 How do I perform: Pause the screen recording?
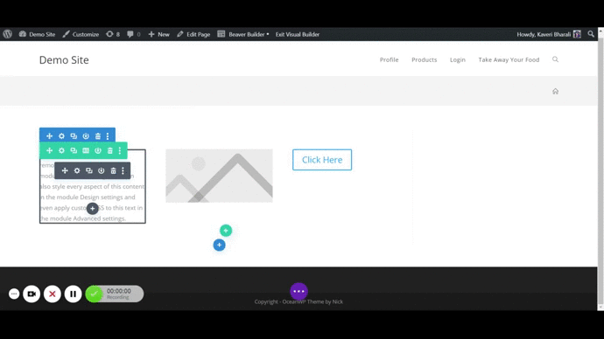tap(73, 294)
